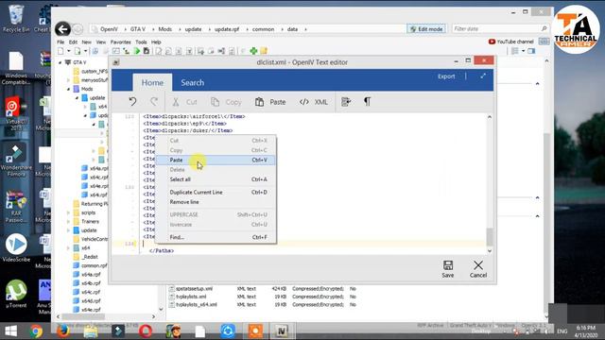The image size is (605, 340).
Task: Click the Paste toolbar button
Action: pyautogui.click(x=270, y=102)
